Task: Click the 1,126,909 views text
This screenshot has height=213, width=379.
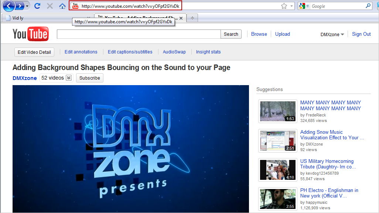Action: coord(315,208)
